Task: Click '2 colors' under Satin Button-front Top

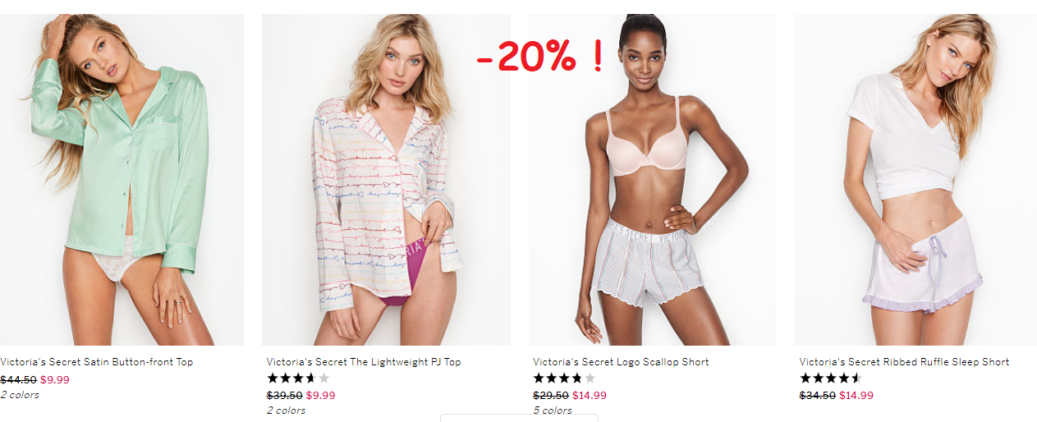Action: tap(20, 395)
